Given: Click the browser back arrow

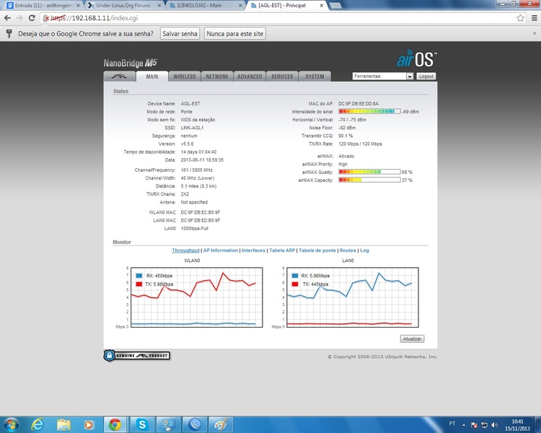Looking at the screenshot, I should pyautogui.click(x=8, y=18).
